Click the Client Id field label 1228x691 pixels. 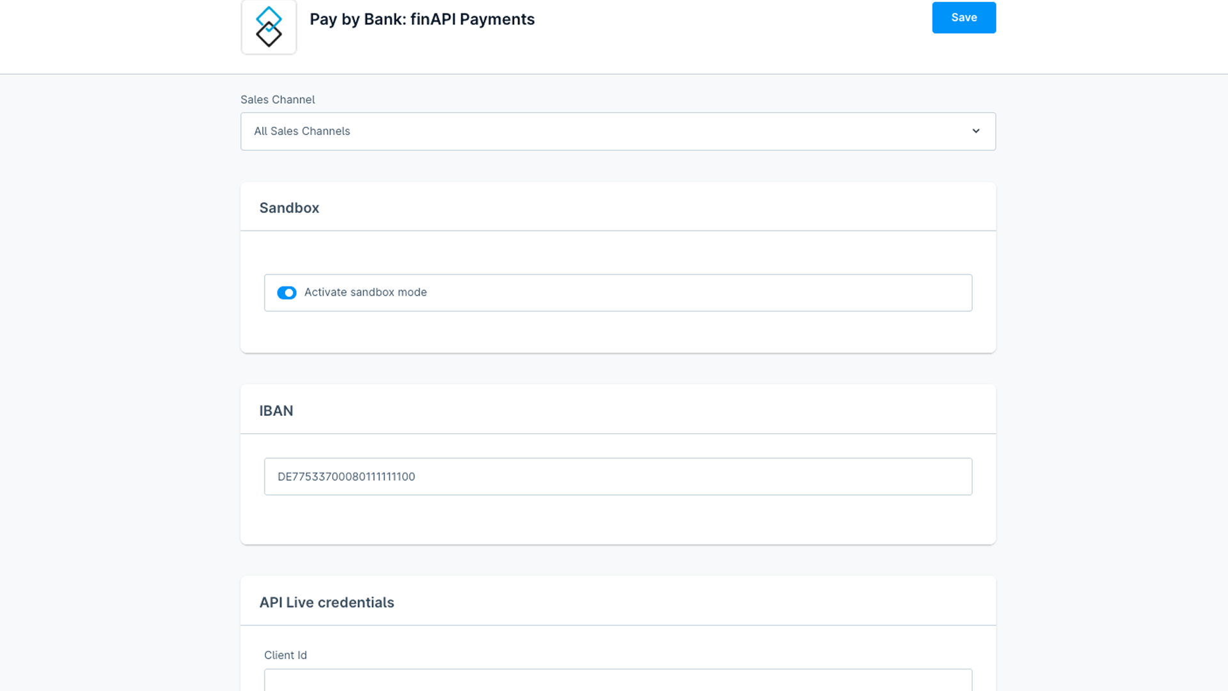285,655
